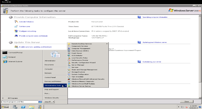Viewport: 202px width, 109px height.
Task: Click the Windows PowerShell Modules icon
Action: (x=69, y=84)
